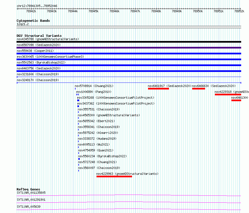Select the nsv3231606 (Chaisson2019) variant
249x213 pixels.
(x=38, y=74)
